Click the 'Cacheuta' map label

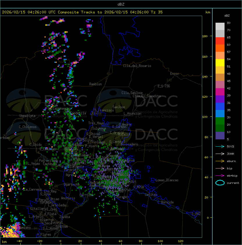click(x=50, y=164)
